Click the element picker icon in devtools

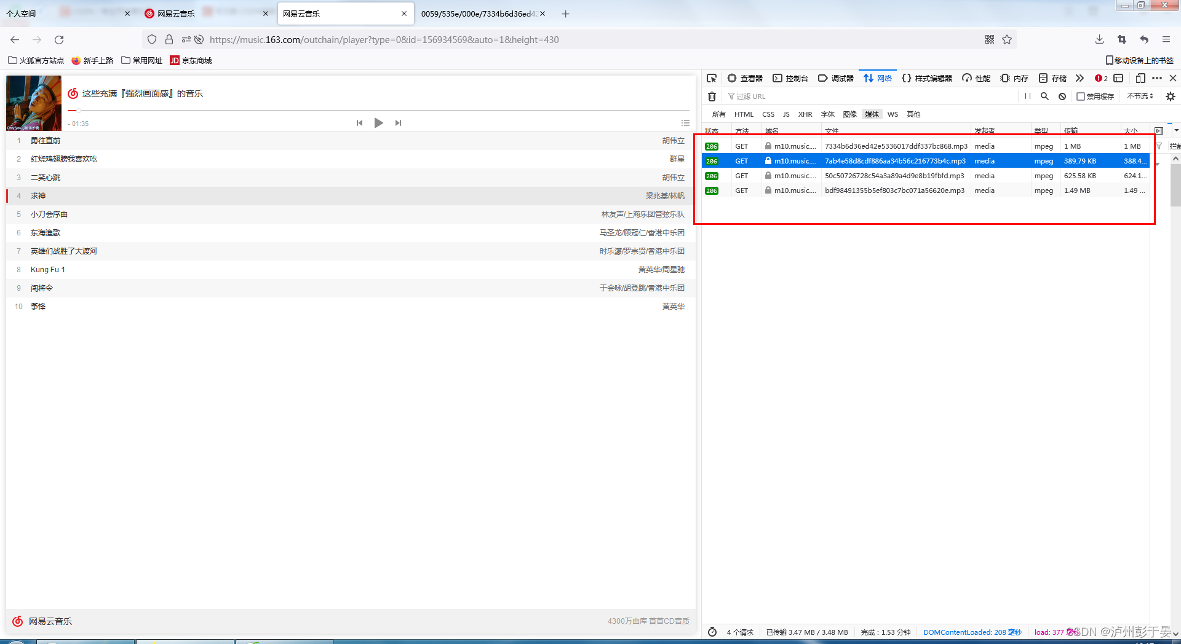(712, 78)
